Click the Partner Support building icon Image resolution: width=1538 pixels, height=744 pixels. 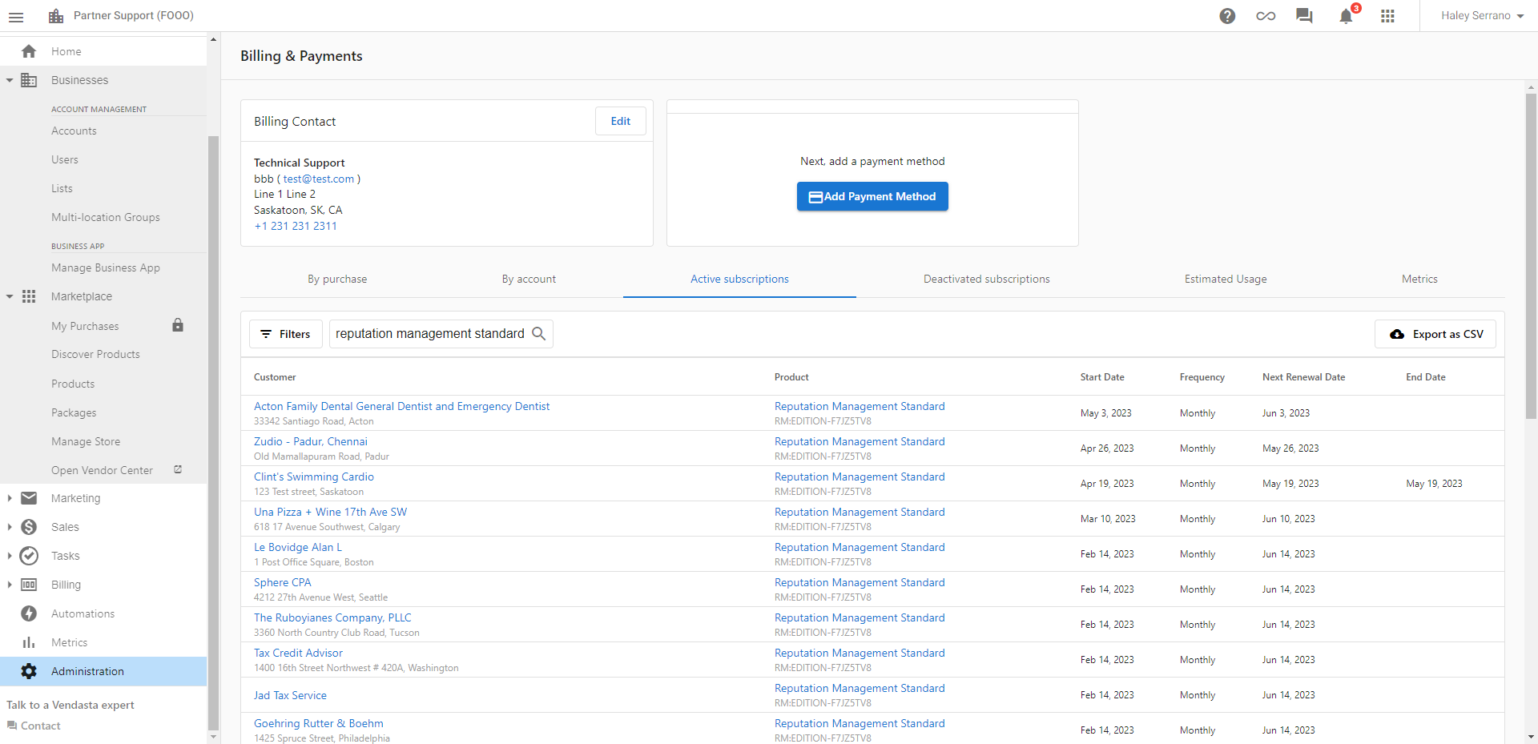pyautogui.click(x=56, y=16)
